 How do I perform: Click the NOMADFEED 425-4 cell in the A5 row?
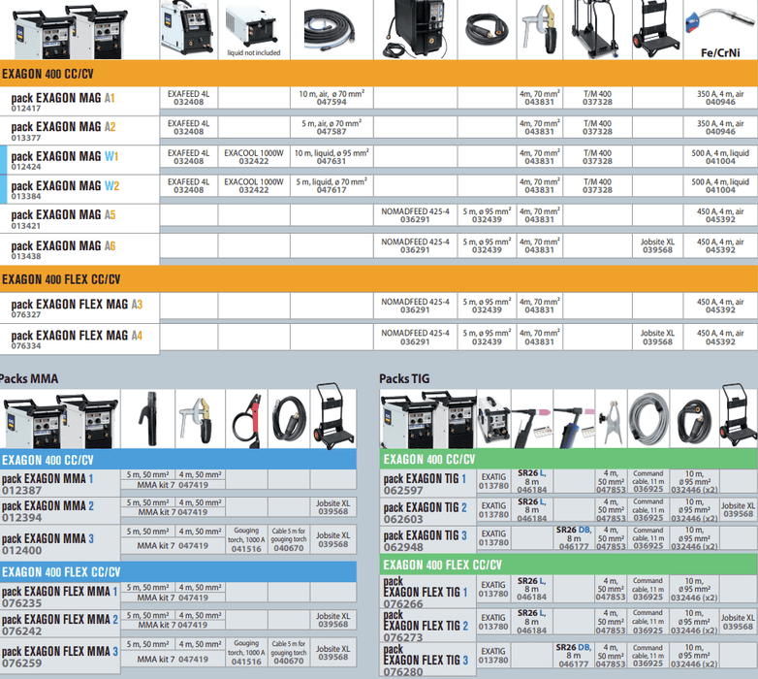[415, 215]
